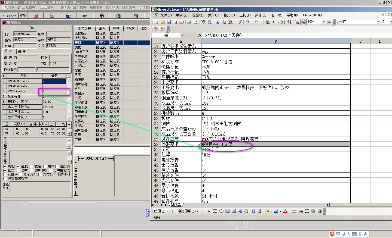Enable the 顾客提供板材 checkbox

coord(5,178)
